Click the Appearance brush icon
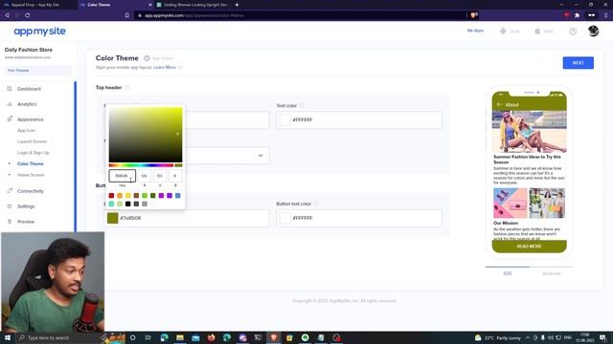Image resolution: width=613 pixels, height=344 pixels. click(10, 118)
